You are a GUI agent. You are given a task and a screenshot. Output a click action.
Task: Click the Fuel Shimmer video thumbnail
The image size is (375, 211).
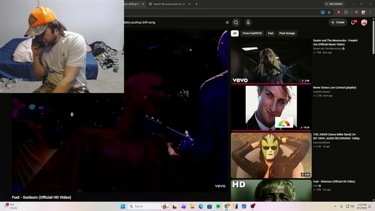(271, 191)
